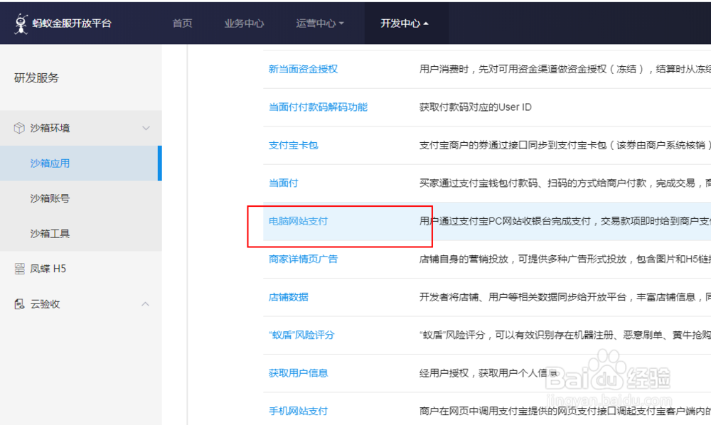The width and height of the screenshot is (711, 425).
Task: Click description starting 买家通过支付宝钱包付款码
Action: point(565,183)
